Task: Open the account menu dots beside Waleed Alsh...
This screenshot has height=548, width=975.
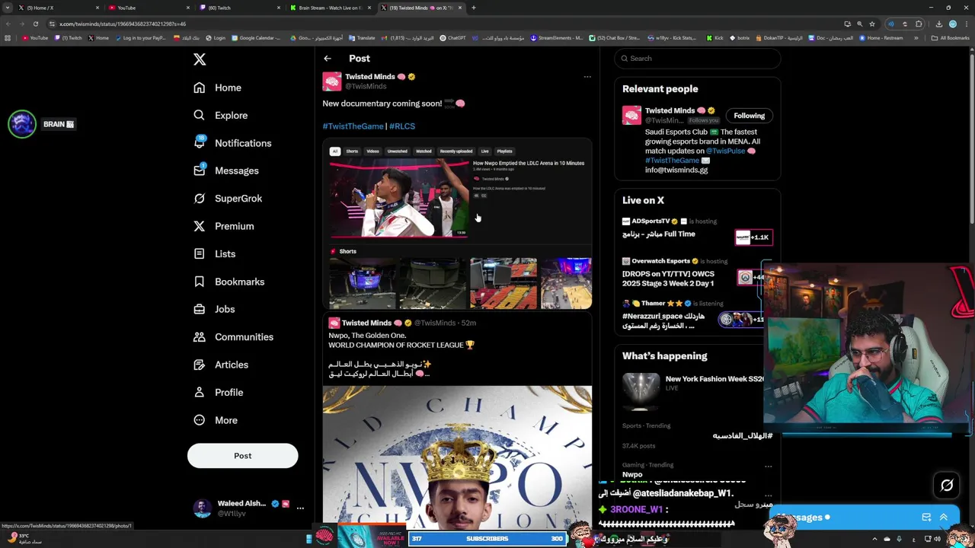Action: coord(300,508)
